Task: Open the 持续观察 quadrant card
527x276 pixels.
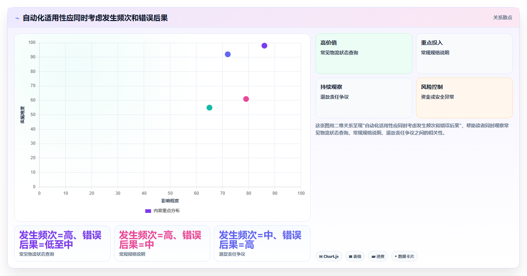Action: pos(364,98)
